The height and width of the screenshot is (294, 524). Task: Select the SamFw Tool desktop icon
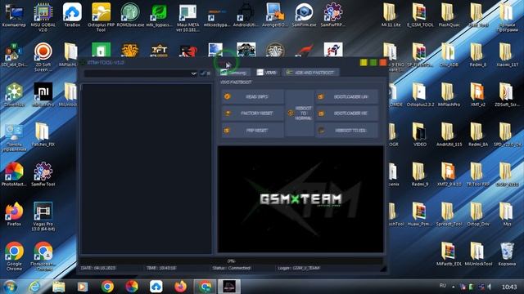[x=43, y=175]
